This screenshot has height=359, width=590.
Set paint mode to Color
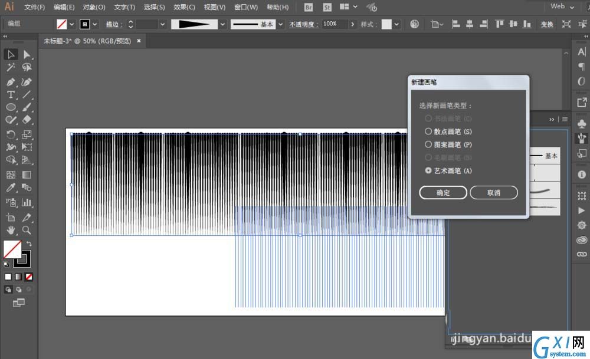coord(8,277)
